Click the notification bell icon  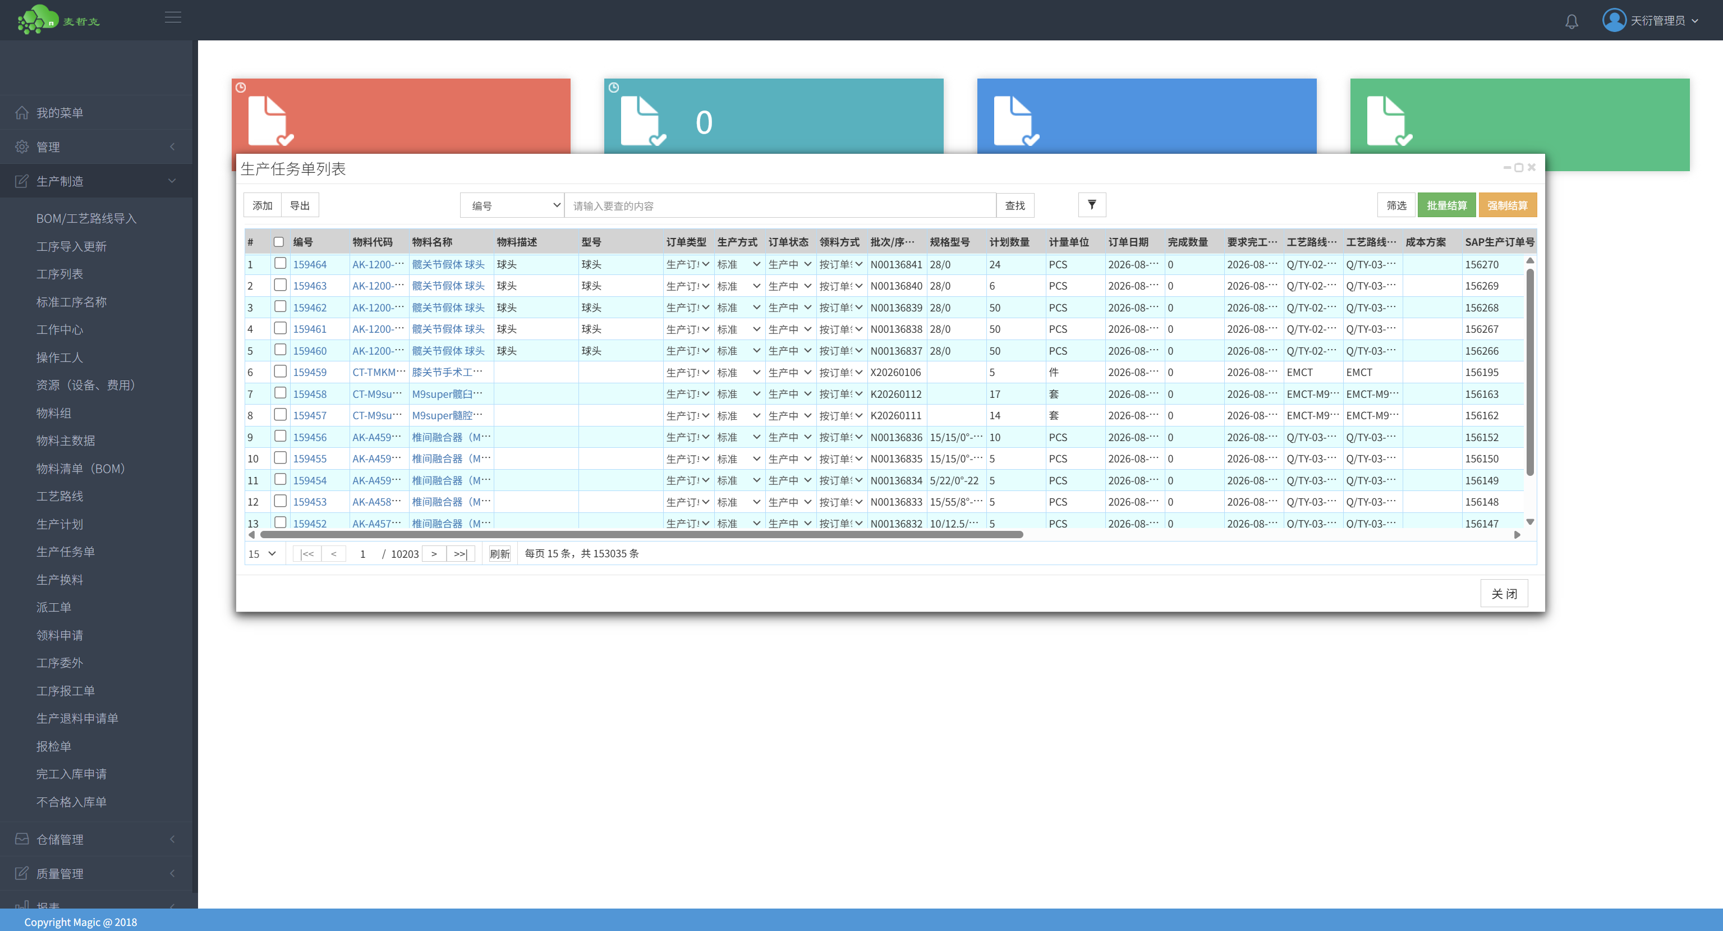[1571, 21]
